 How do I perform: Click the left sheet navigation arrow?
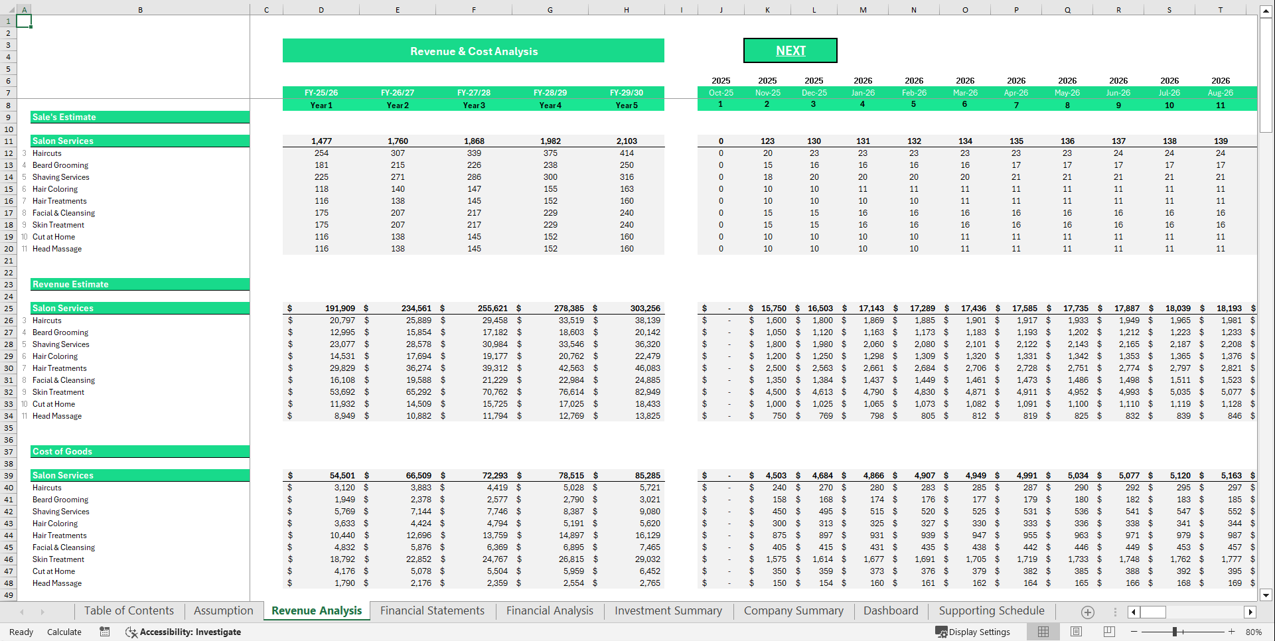21,611
